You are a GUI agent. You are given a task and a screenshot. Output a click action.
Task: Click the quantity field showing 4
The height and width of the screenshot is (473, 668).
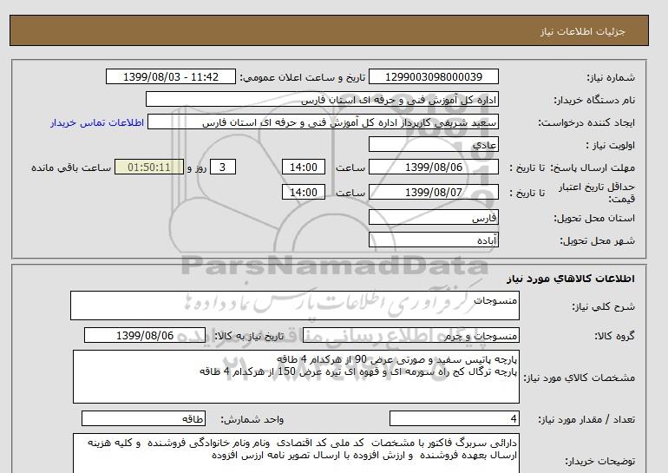coord(454,419)
